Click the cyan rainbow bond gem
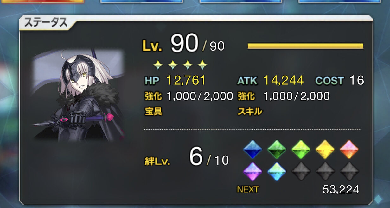This screenshot has height=208, width=390. coord(277,171)
